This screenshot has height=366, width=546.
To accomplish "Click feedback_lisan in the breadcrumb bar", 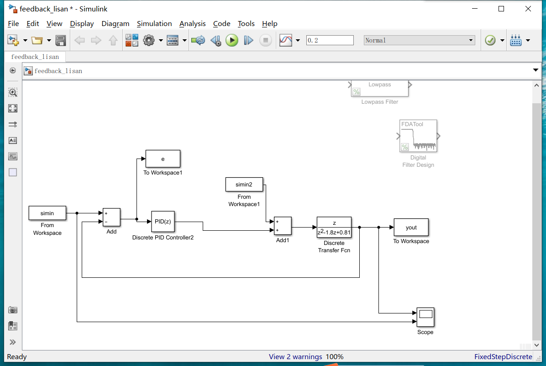I will click(58, 71).
